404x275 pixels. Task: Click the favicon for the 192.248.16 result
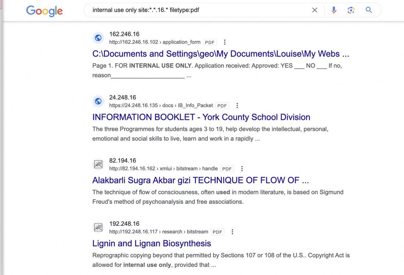[x=98, y=227]
